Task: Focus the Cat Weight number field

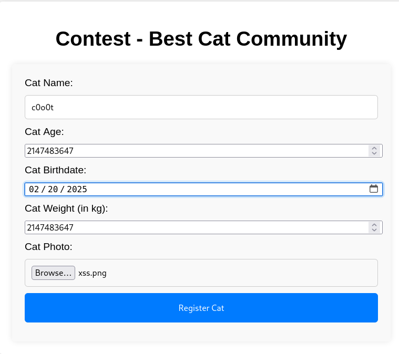Action: (197, 227)
